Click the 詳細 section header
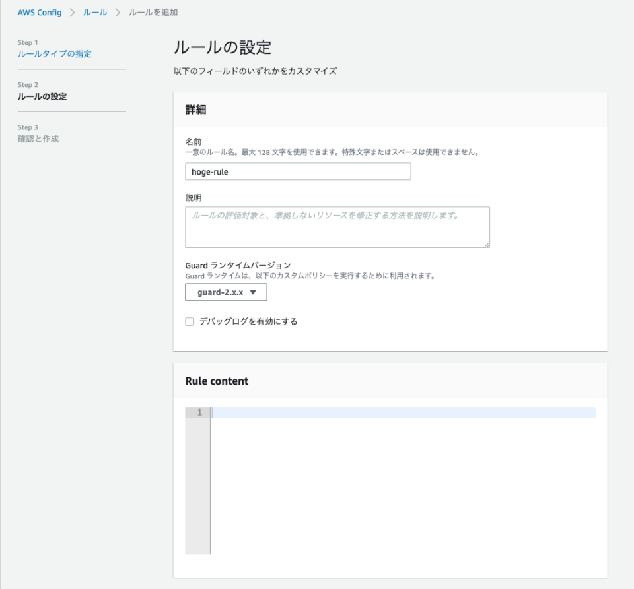The image size is (634, 589). (195, 109)
